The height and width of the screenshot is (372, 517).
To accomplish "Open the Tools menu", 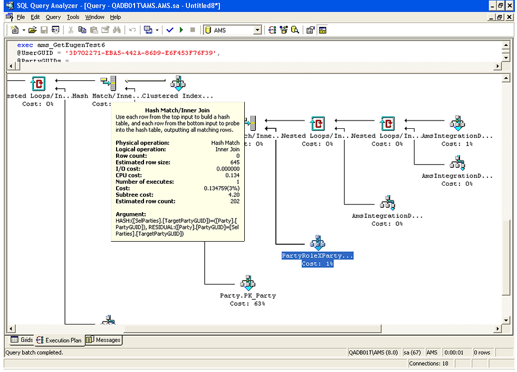I will tap(73, 17).
